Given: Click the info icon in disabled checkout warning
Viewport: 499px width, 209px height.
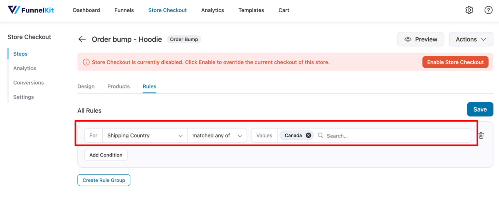Looking at the screenshot, I should [x=86, y=62].
